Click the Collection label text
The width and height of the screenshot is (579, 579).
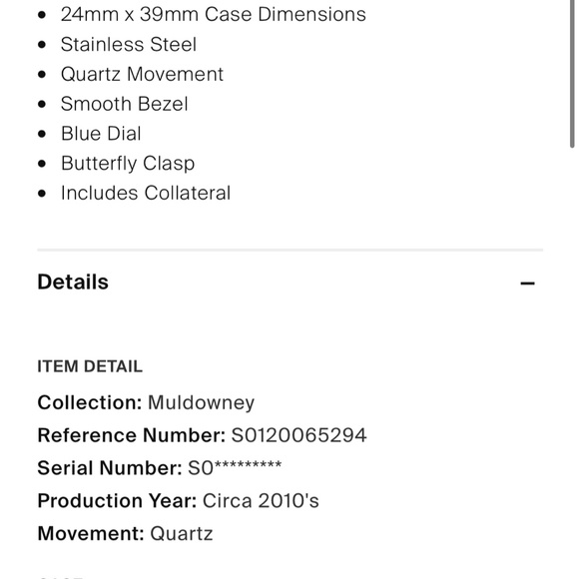[x=90, y=402]
